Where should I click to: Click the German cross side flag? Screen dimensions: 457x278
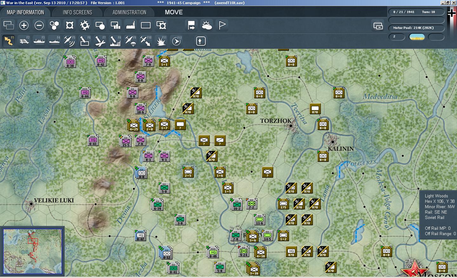(x=451, y=13)
